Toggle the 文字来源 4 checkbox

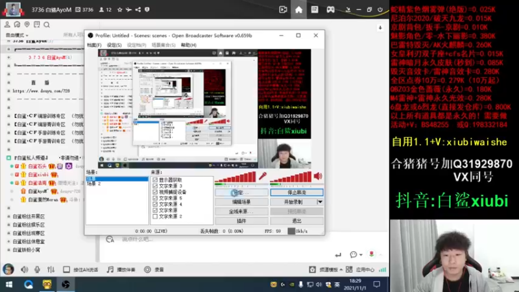155,204
